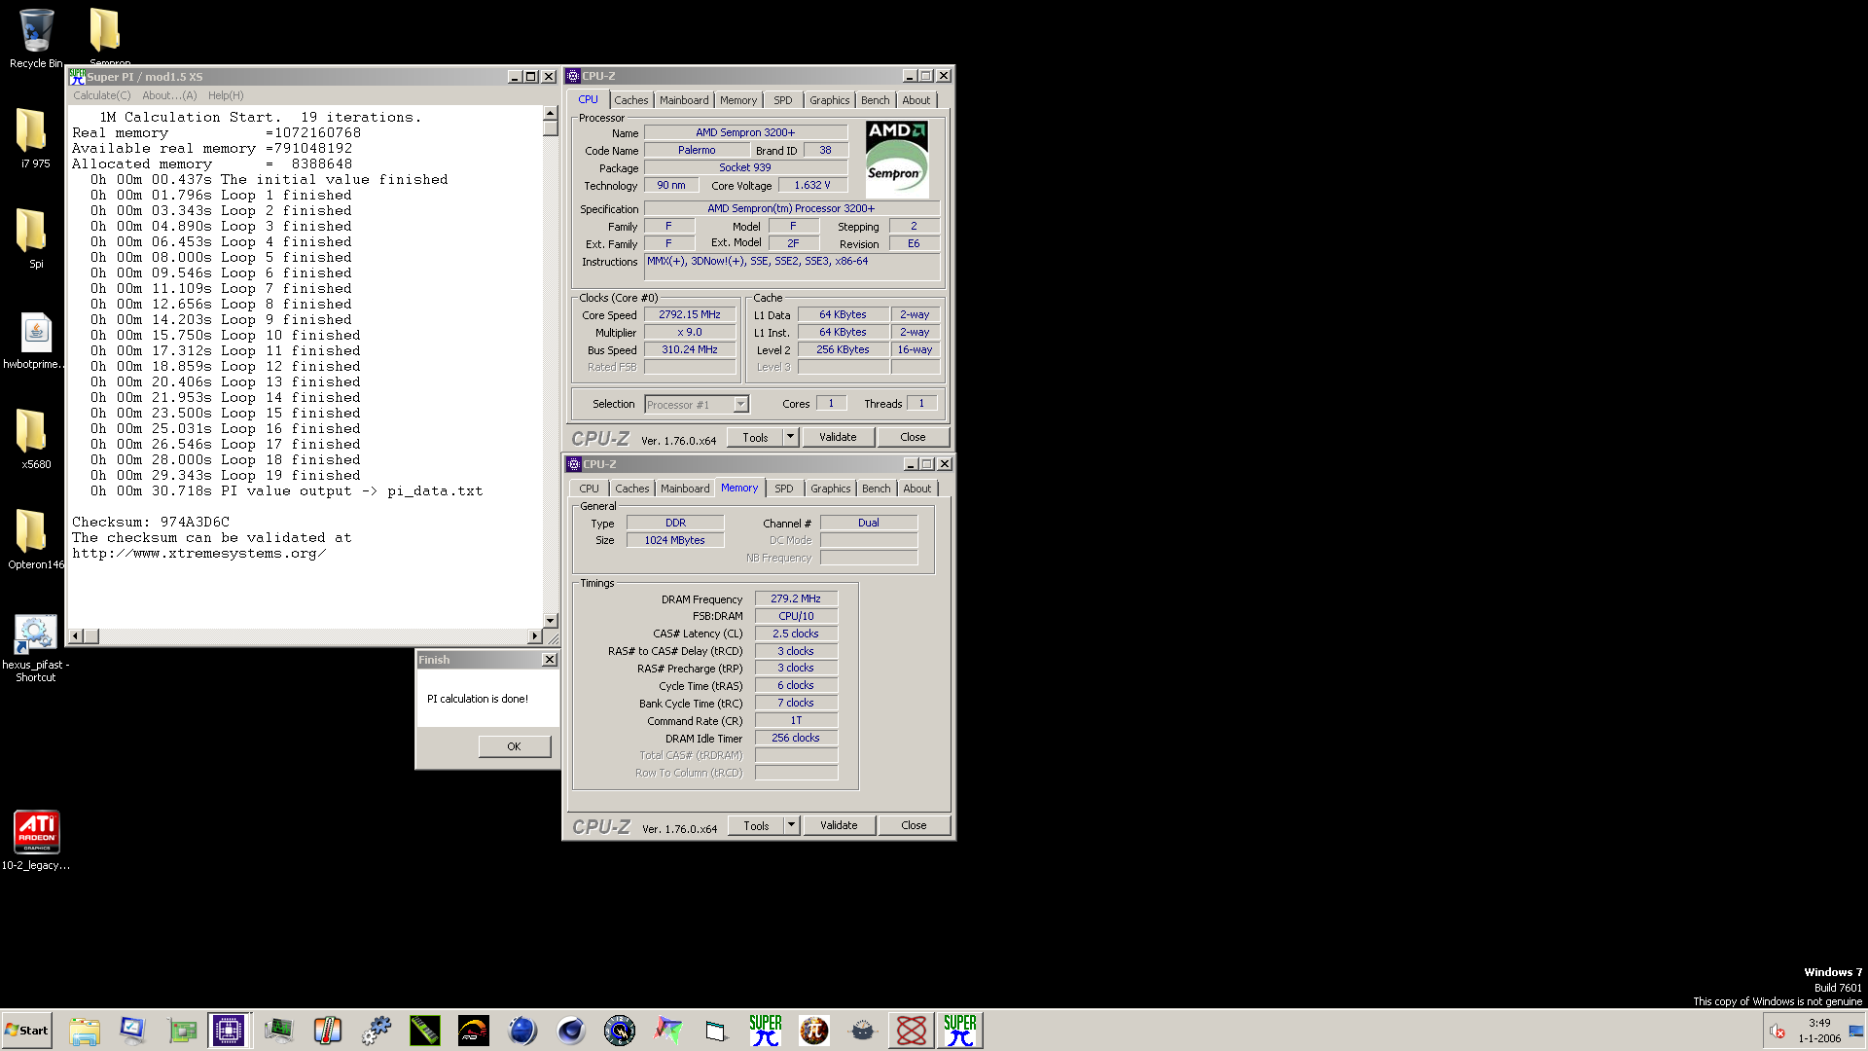The width and height of the screenshot is (1868, 1051).
Task: Open Calculate menu in Super PI
Action: click(x=101, y=95)
